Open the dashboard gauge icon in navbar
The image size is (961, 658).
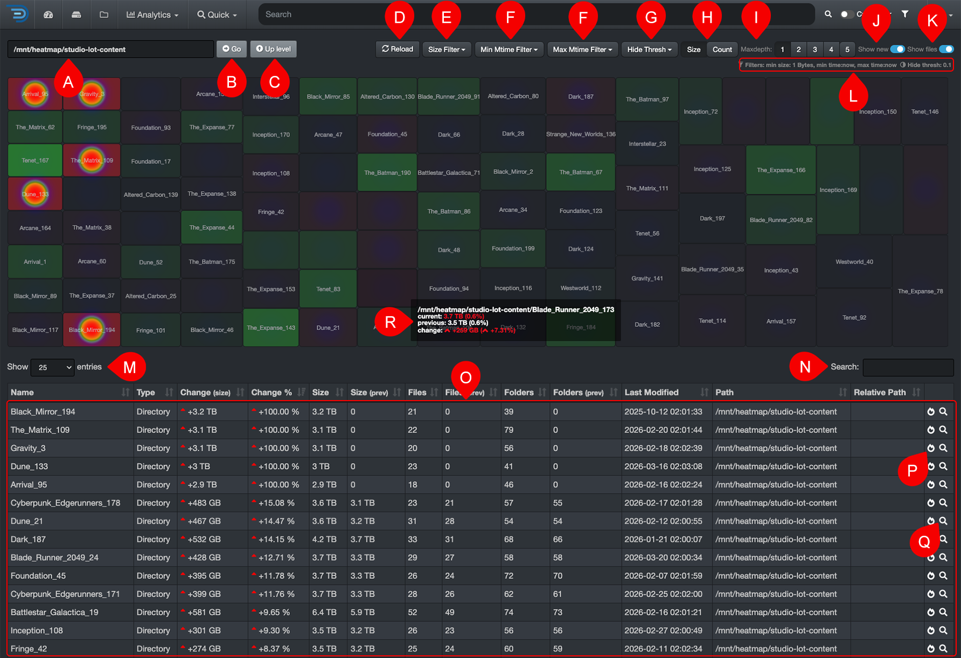(x=48, y=15)
